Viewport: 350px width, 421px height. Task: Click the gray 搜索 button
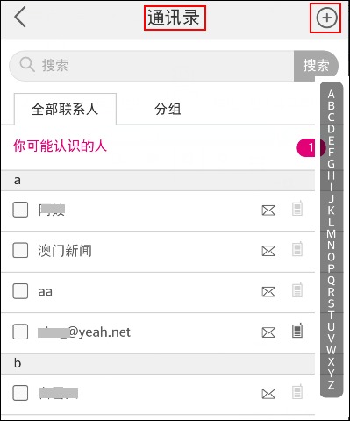click(x=316, y=66)
